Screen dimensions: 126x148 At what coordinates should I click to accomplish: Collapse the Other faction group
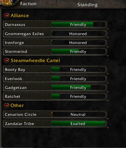coord(7,105)
